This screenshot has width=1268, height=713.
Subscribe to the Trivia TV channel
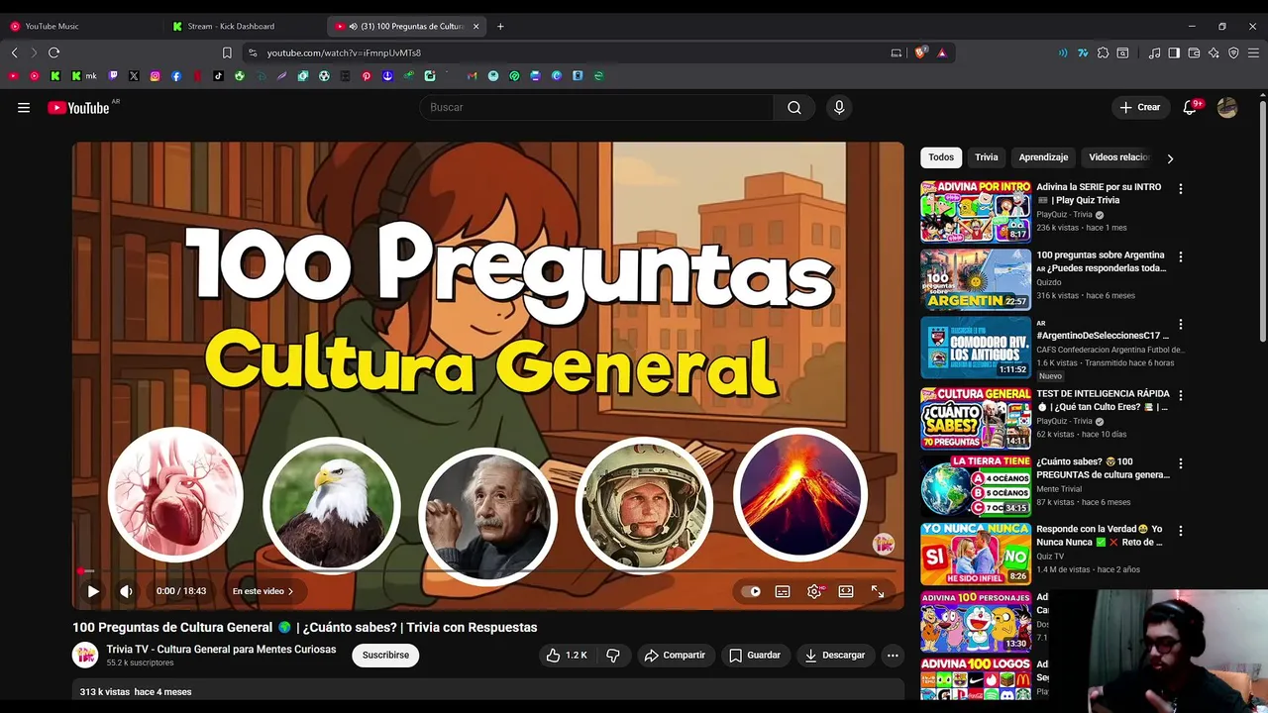point(385,655)
